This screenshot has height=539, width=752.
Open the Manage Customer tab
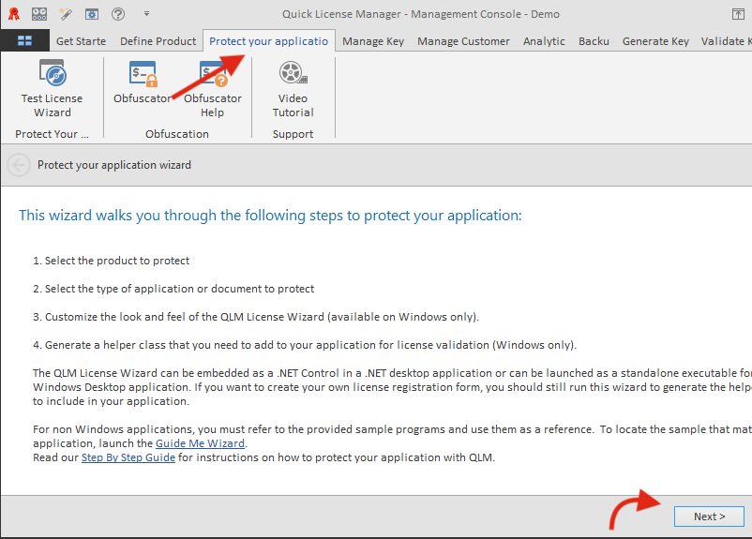point(463,41)
